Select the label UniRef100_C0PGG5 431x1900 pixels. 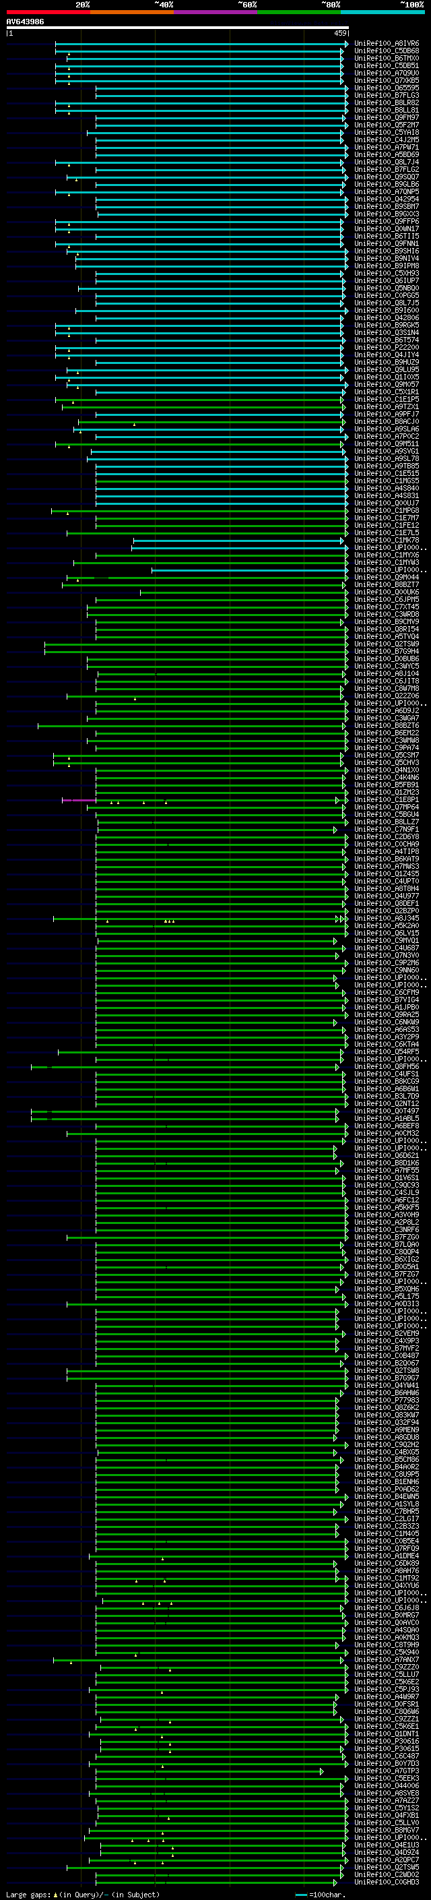tap(387, 296)
